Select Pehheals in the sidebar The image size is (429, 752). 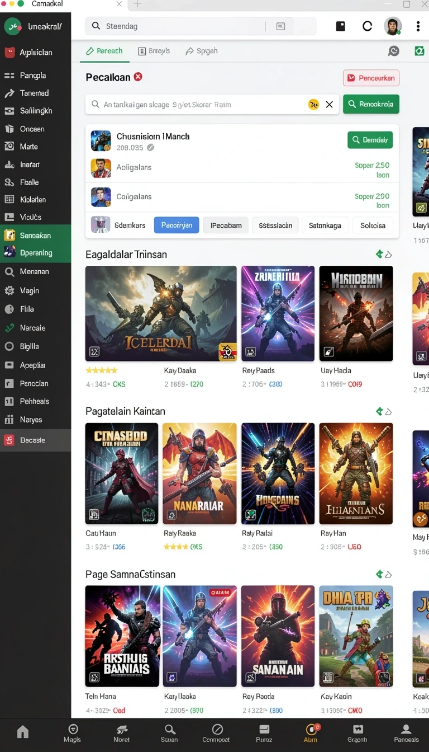click(x=35, y=401)
